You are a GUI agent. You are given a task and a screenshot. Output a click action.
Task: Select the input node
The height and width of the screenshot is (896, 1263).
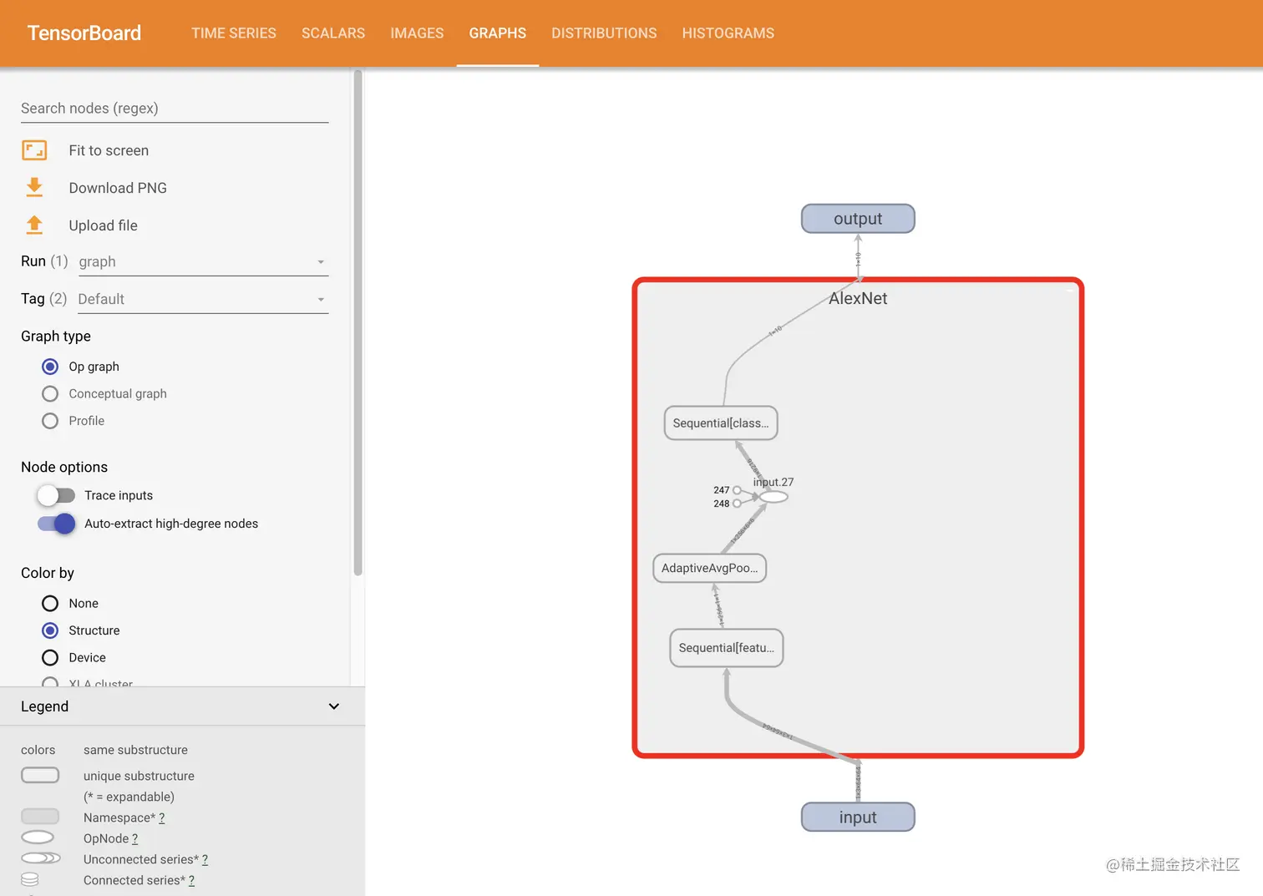(x=858, y=818)
